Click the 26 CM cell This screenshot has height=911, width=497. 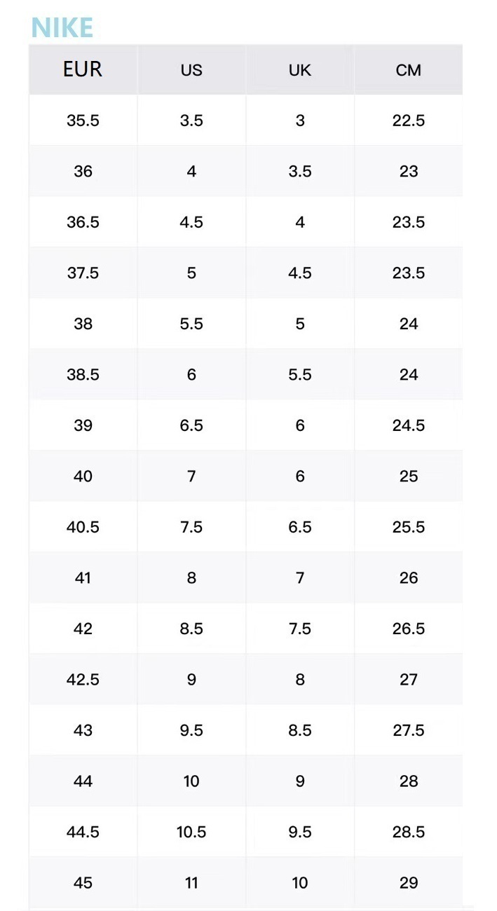coord(409,577)
